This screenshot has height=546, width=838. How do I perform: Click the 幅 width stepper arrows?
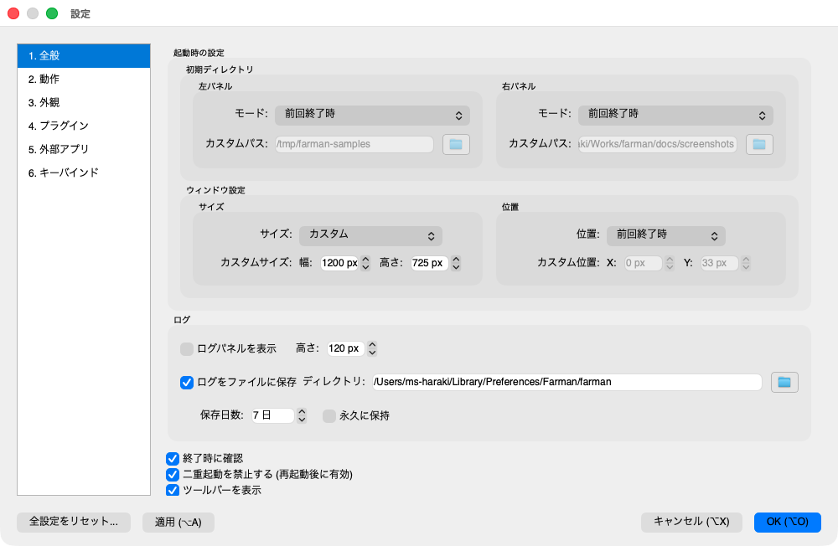(365, 263)
